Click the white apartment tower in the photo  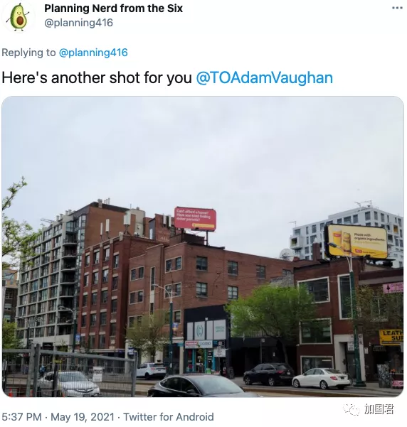(347, 234)
